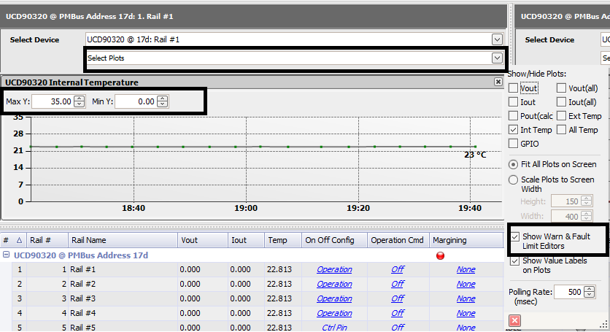Toggle Show Warn & Fault Limit Editors

tap(514, 236)
